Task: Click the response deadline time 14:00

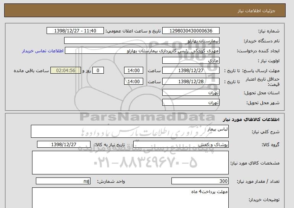Action: 134,71
